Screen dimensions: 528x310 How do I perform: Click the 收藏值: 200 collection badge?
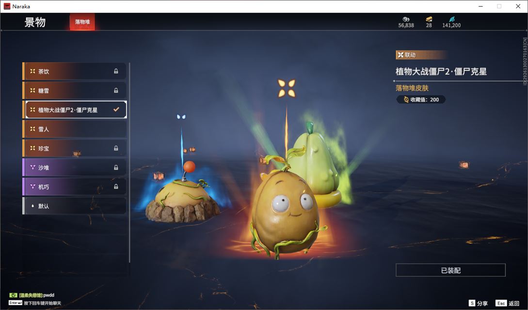(x=421, y=99)
